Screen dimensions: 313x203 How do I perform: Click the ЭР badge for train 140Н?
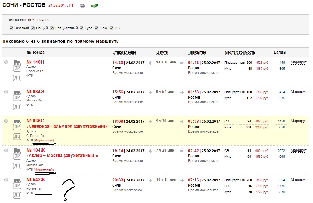(x=17, y=68)
